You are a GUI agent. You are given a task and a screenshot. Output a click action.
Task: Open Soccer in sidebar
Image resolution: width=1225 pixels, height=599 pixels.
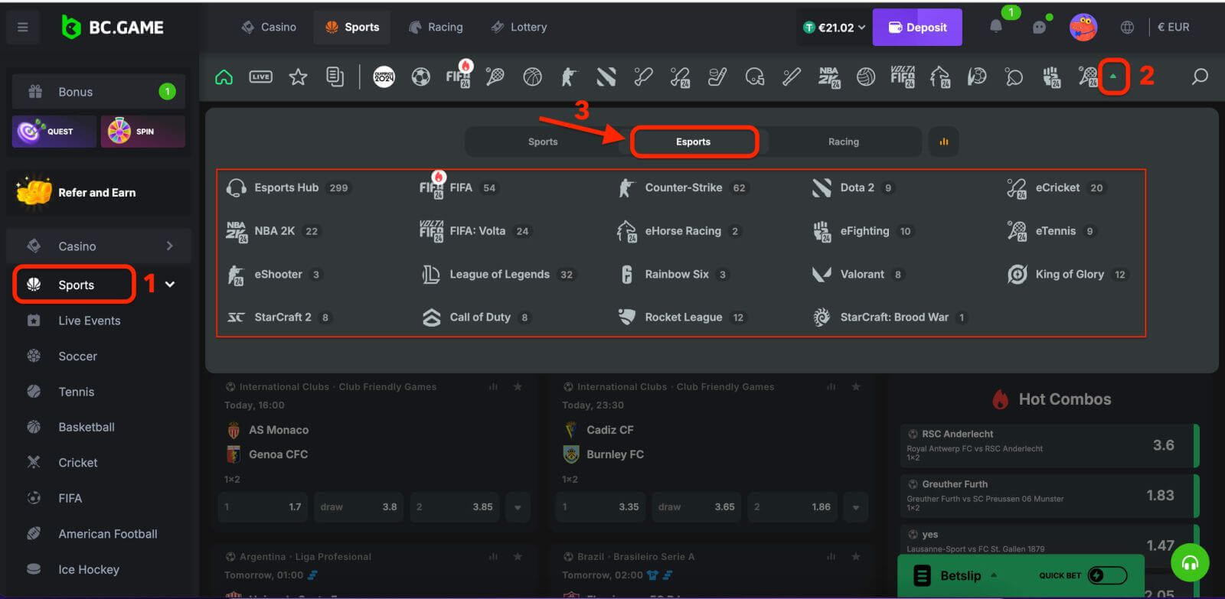tap(78, 356)
